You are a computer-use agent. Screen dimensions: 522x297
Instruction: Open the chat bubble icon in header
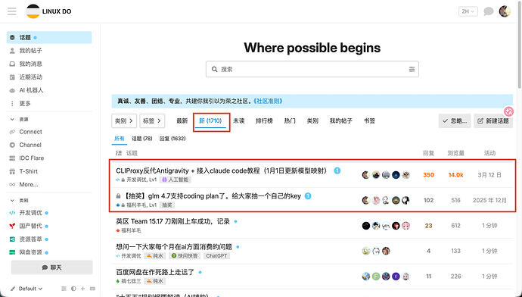coord(489,11)
